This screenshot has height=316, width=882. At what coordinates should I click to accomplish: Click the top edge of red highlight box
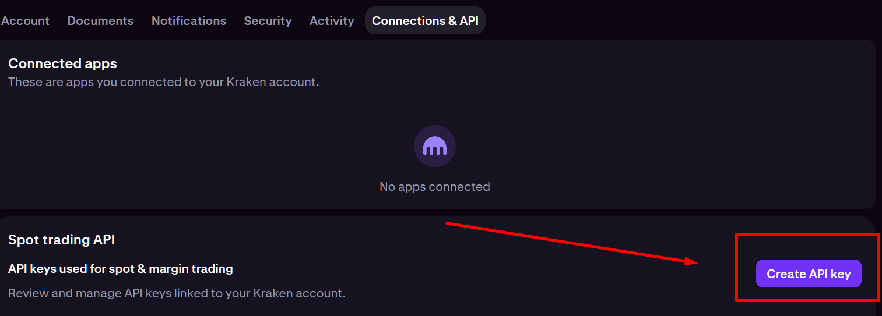click(x=807, y=235)
